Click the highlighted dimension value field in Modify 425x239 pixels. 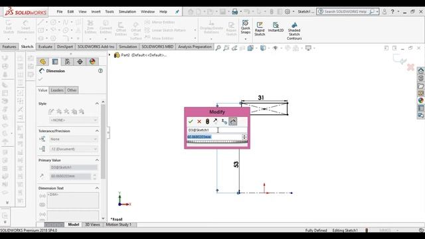[214, 137]
